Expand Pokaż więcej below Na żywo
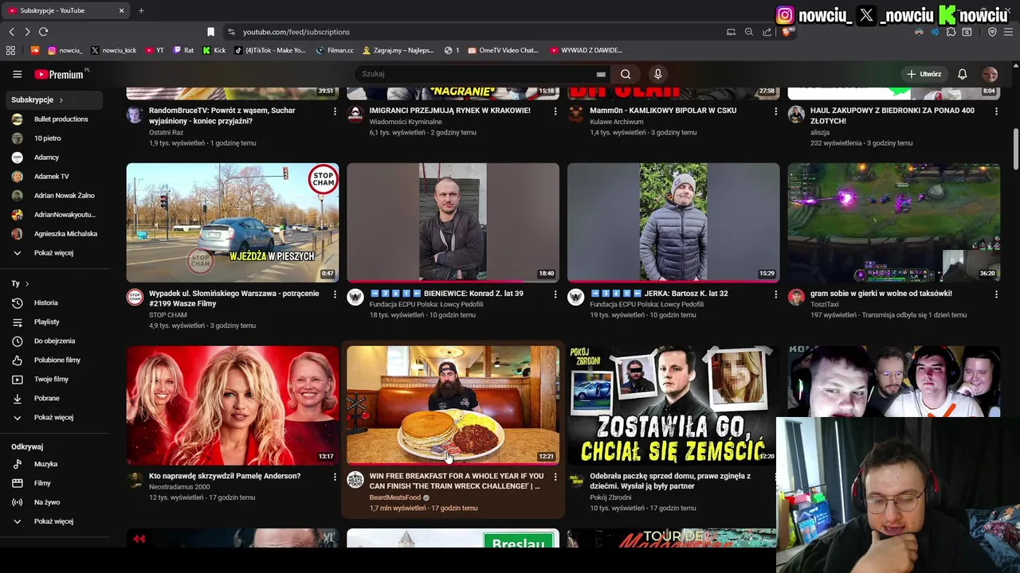This screenshot has height=573, width=1020. click(x=54, y=521)
